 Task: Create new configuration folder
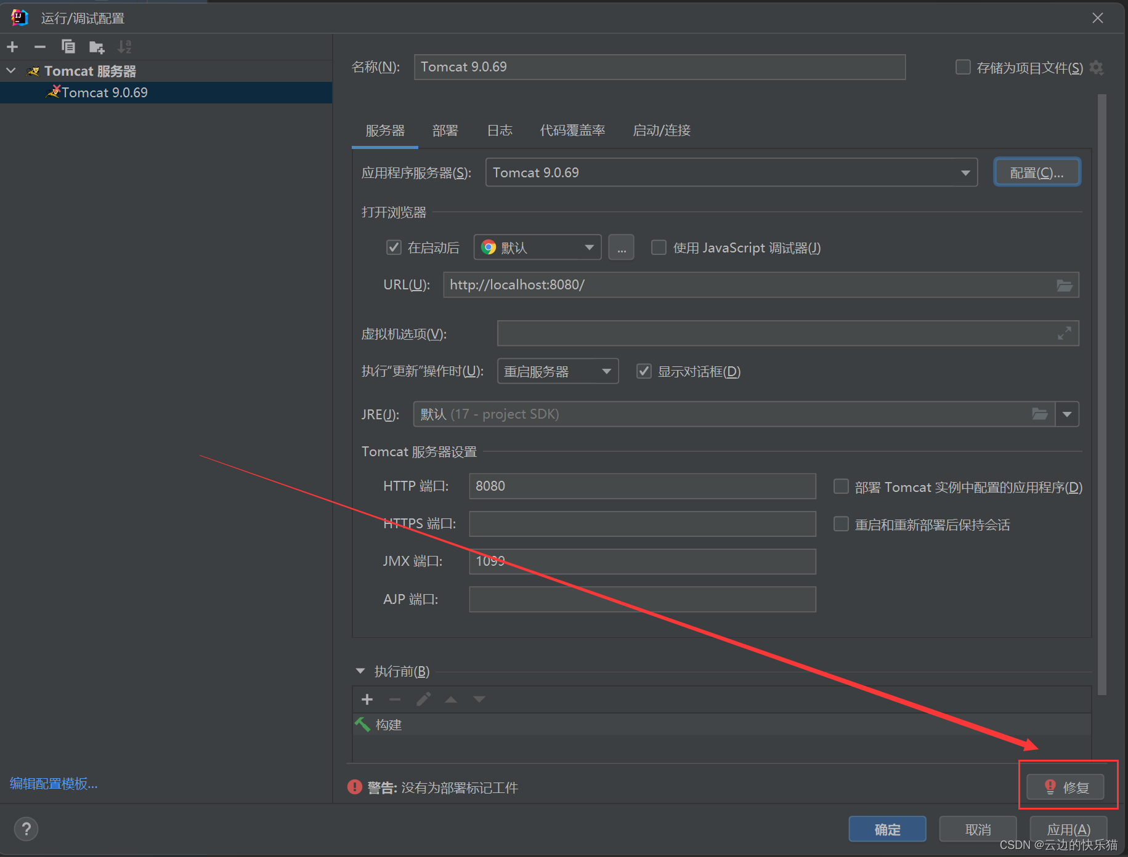coord(97,47)
